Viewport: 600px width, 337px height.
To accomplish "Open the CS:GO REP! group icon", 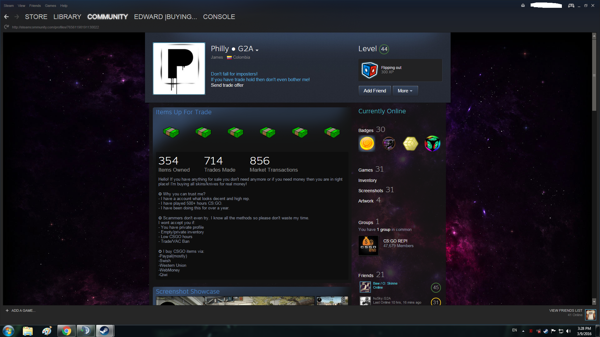I will tap(368, 245).
